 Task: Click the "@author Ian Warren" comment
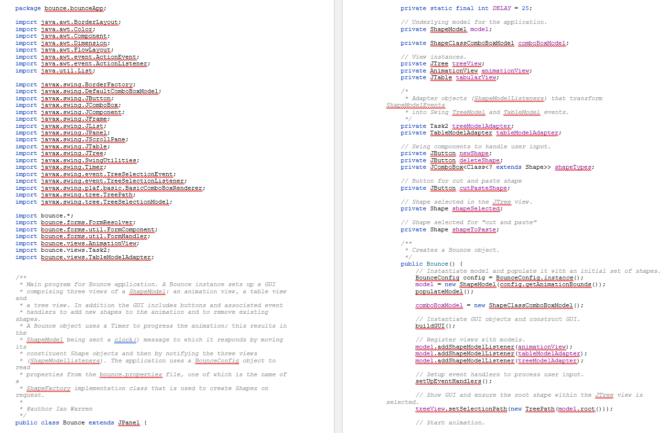pyautogui.click(x=60, y=409)
